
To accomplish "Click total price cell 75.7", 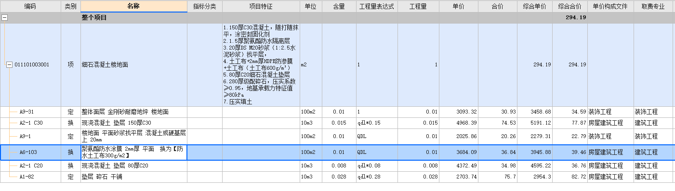I will point(497,177).
